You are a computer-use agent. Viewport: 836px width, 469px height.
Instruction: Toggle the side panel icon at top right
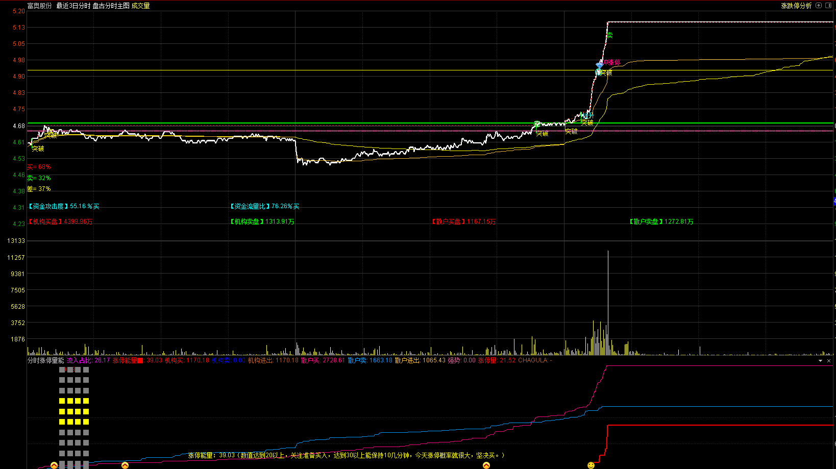(828, 6)
